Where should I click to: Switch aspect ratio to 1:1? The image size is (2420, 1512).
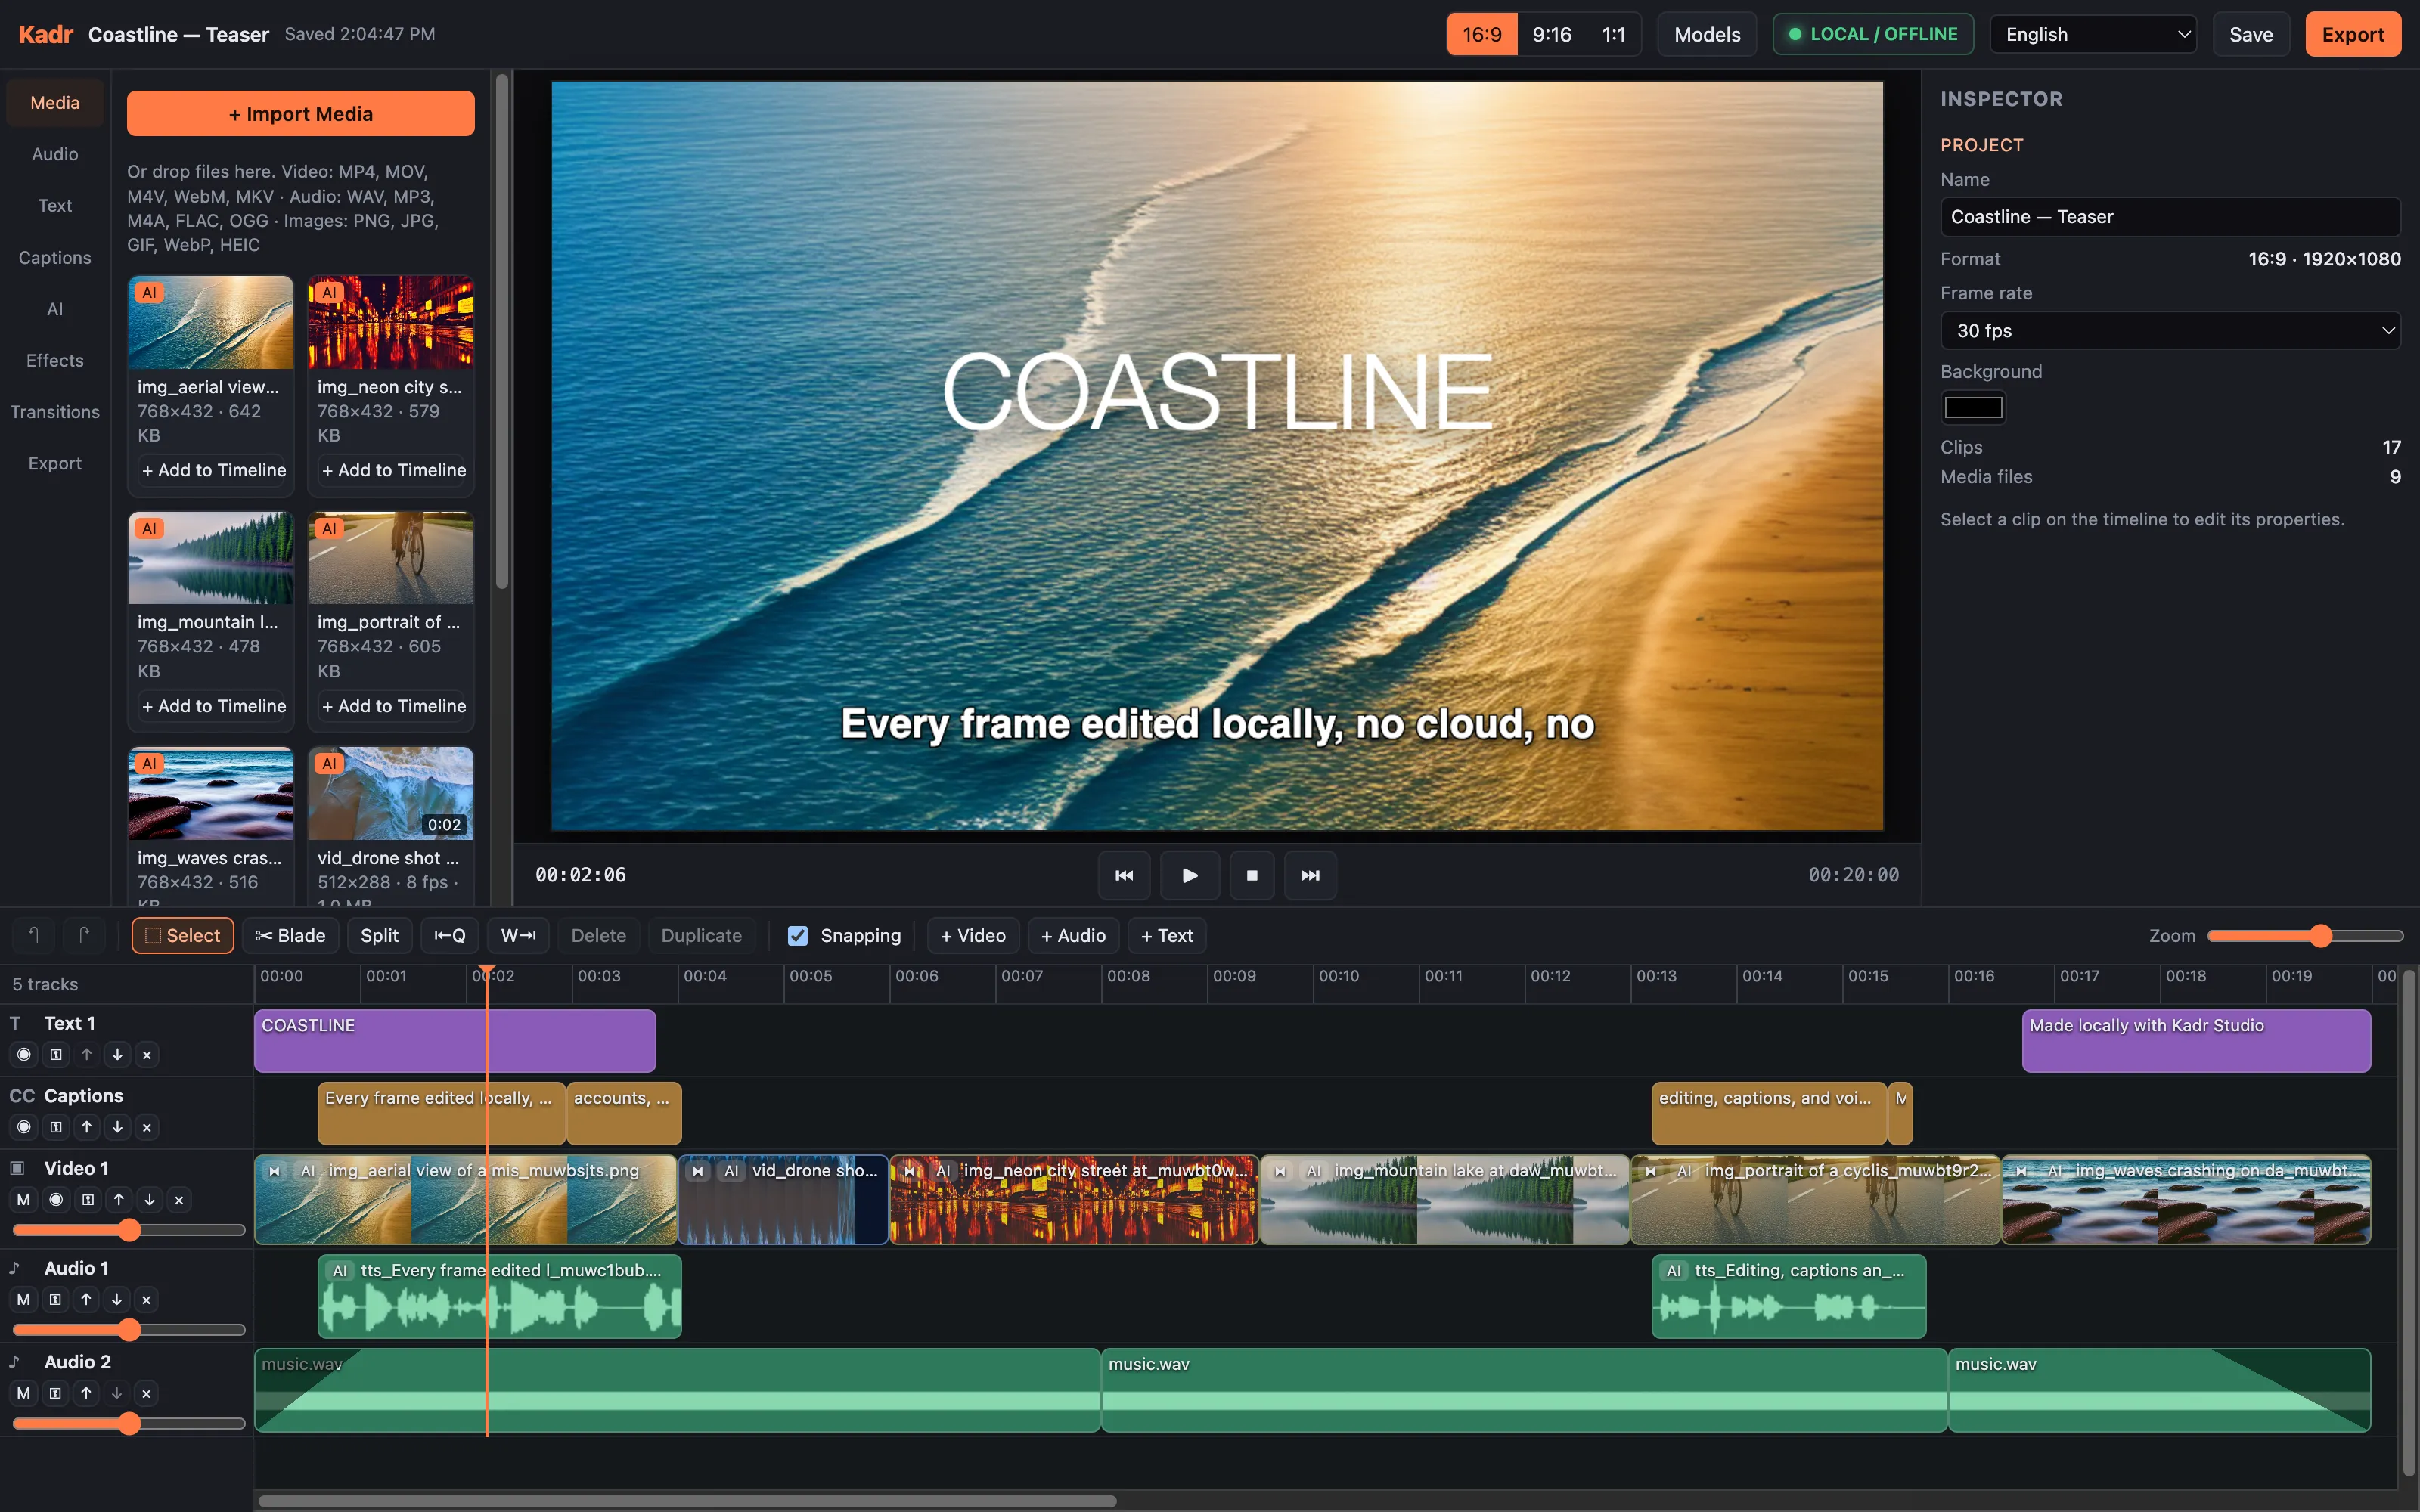click(x=1613, y=34)
